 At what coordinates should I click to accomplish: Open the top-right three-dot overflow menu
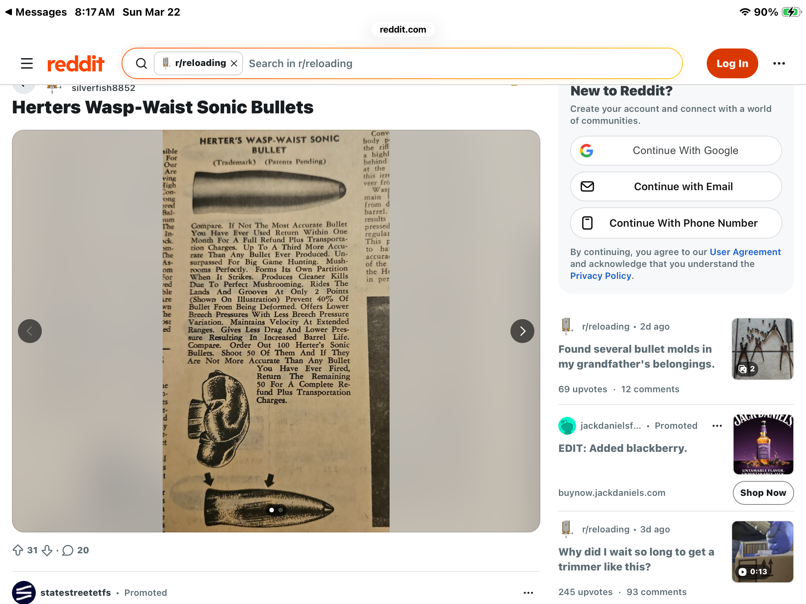(779, 63)
